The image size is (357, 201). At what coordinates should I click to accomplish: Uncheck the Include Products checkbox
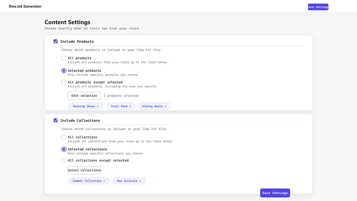click(55, 41)
